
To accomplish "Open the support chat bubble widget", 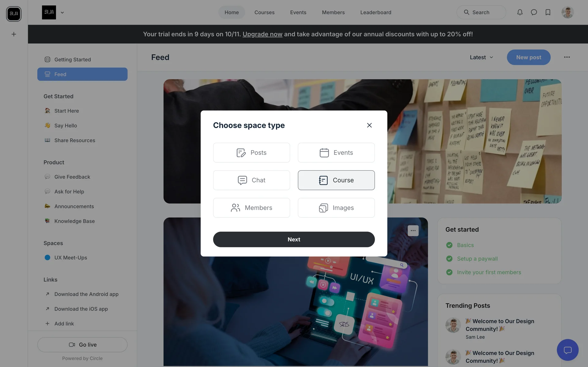I will coord(567,350).
